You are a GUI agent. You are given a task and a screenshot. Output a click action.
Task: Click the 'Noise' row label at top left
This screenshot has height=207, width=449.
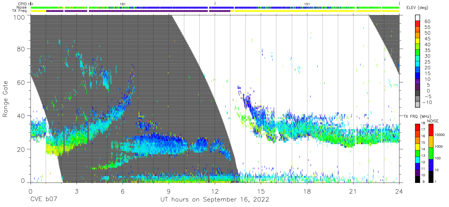click(22, 7)
